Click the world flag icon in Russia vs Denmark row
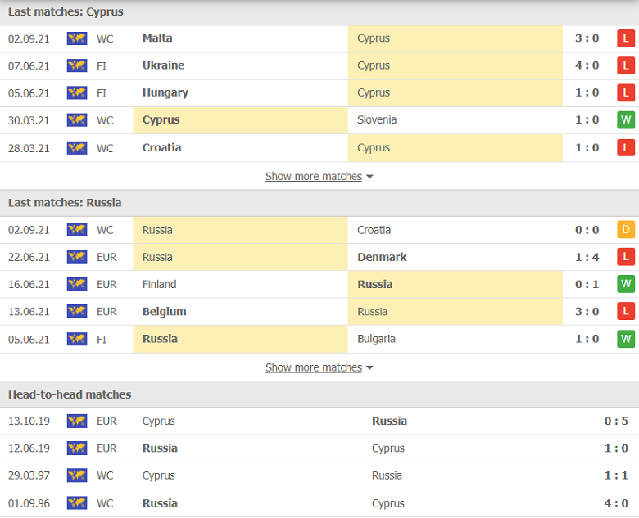Viewport: 639px width, 518px height. tap(77, 257)
